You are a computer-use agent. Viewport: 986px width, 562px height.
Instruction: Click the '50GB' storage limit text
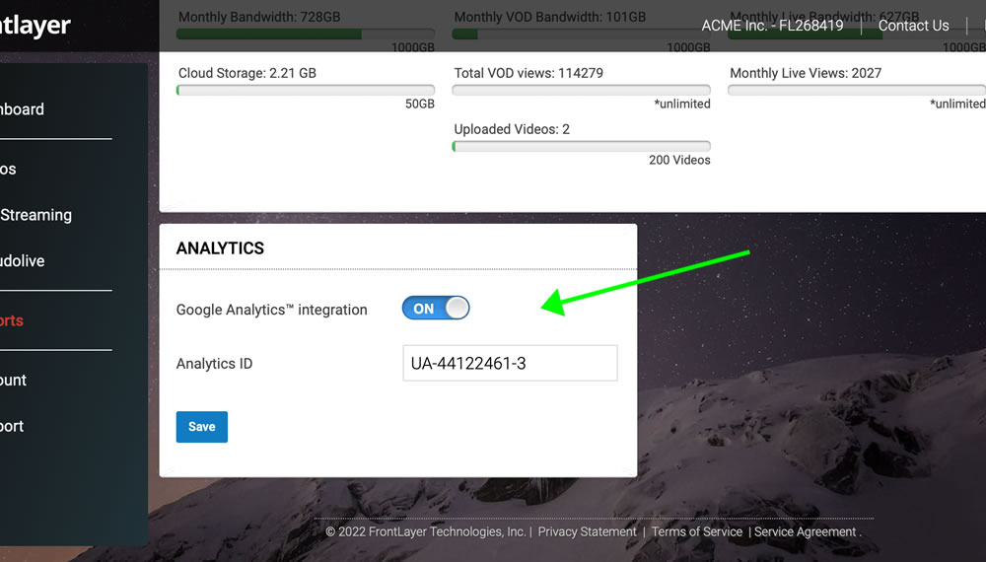tap(419, 104)
